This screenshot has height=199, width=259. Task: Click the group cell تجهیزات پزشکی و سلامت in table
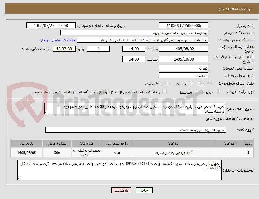tap(87, 153)
